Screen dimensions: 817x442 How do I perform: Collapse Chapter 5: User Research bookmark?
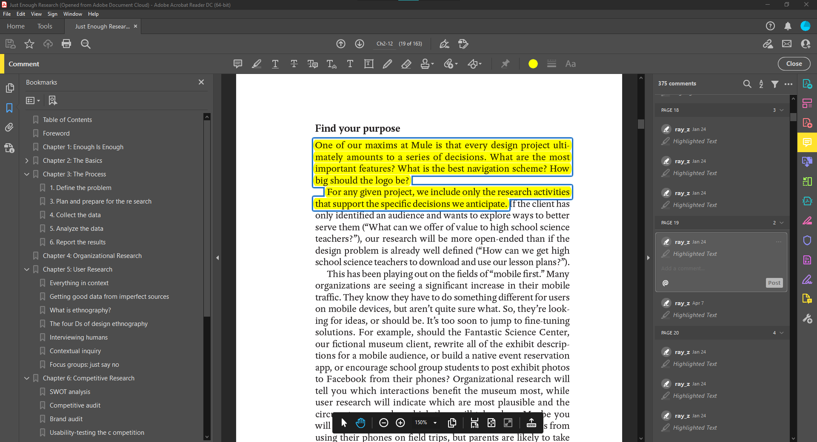pos(27,269)
